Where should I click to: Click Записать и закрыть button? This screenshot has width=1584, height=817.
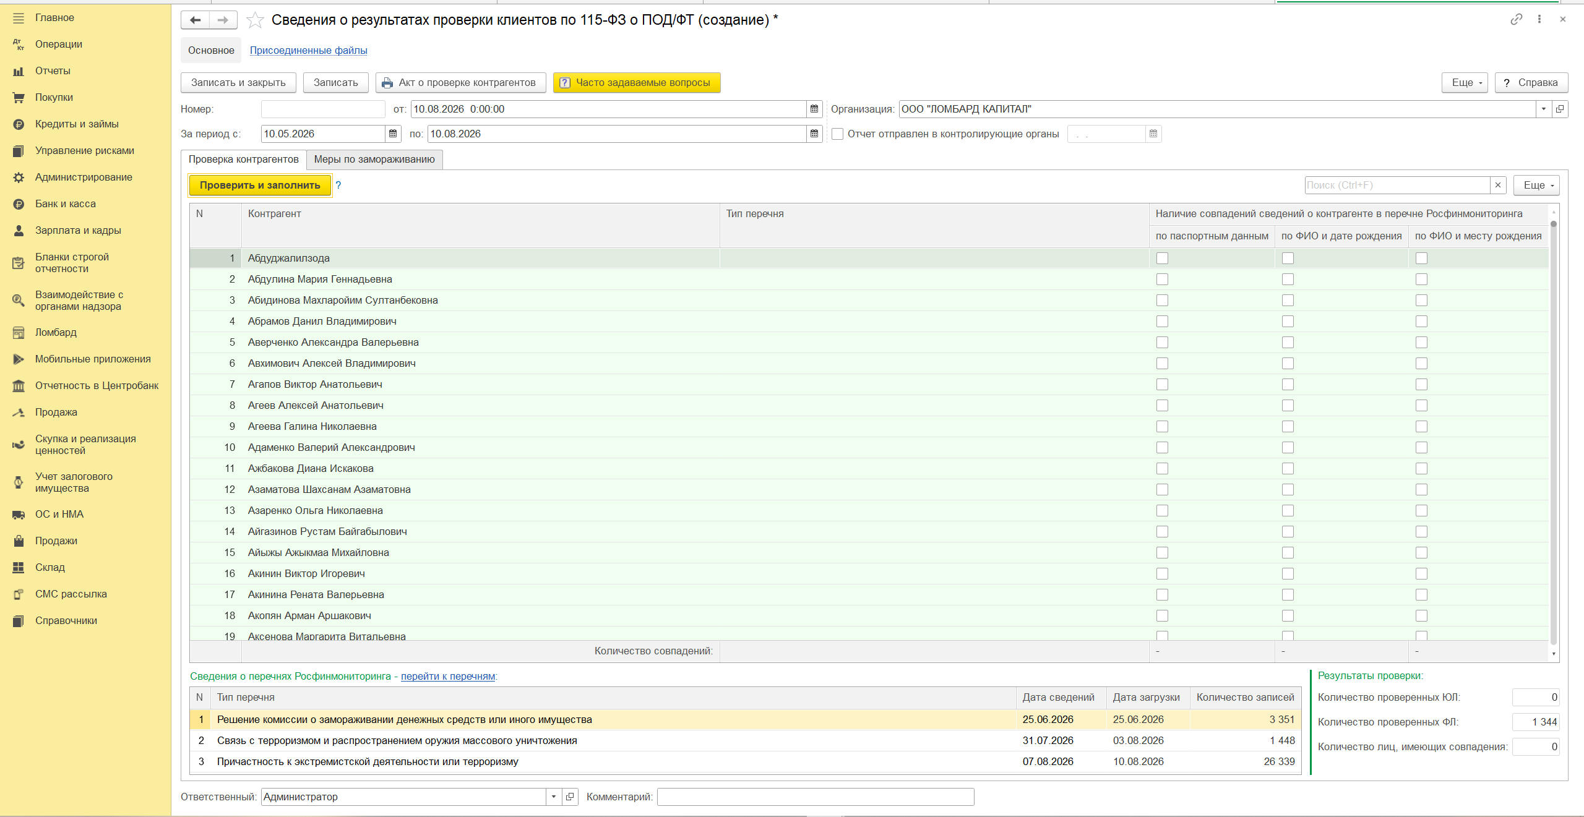238,83
